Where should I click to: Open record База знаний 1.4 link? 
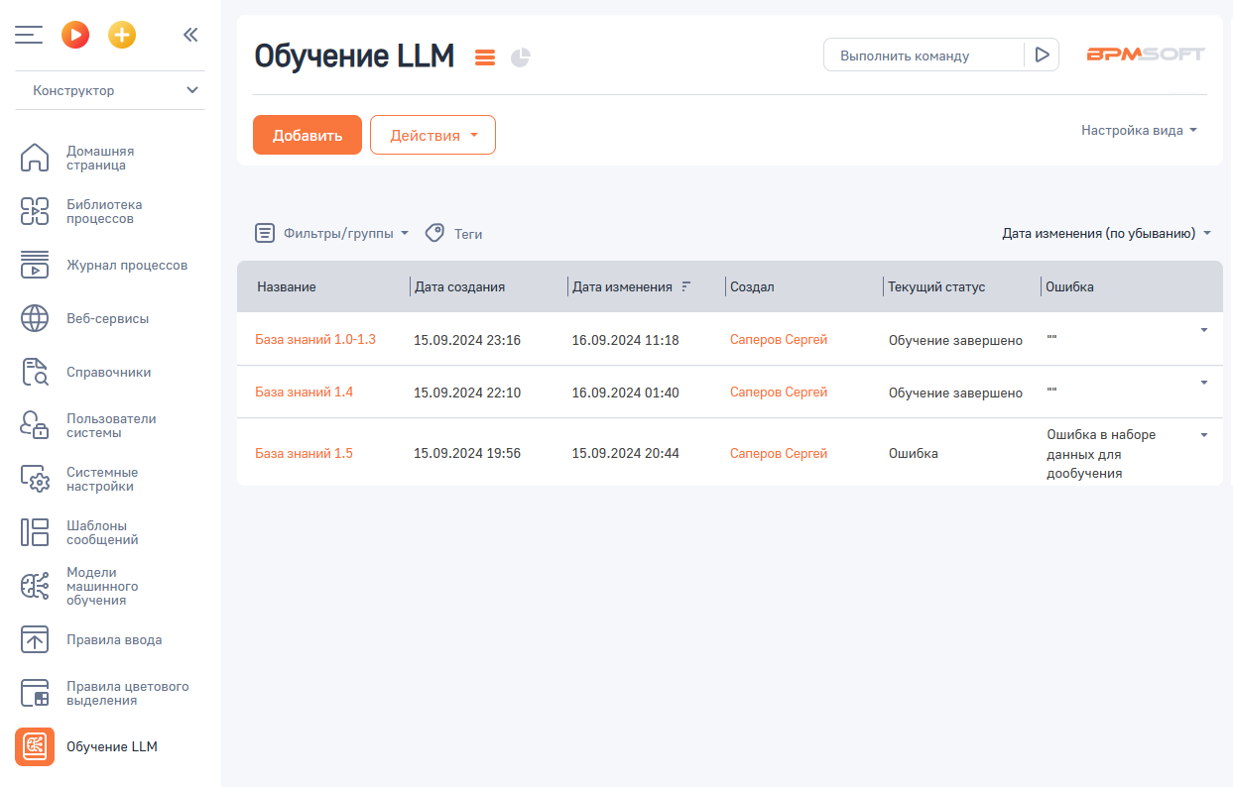coord(305,392)
